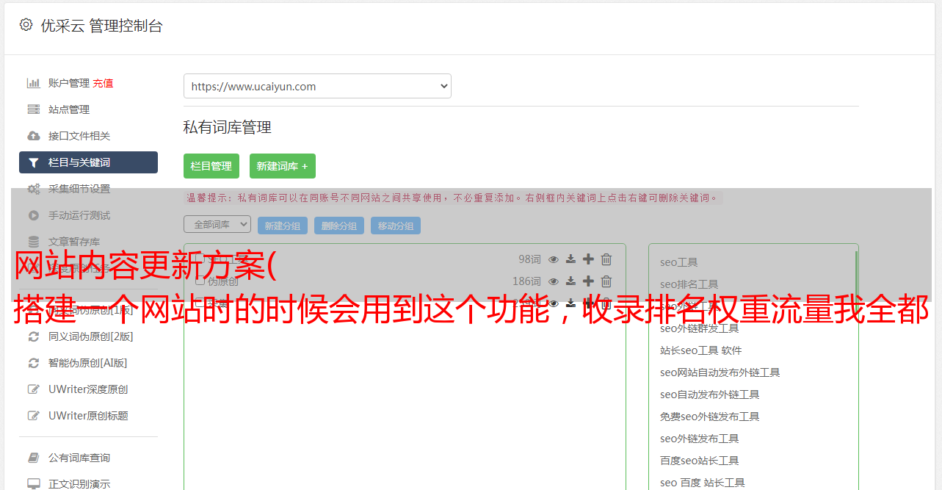Open 手动运行测试 in the sidebar

click(x=79, y=215)
